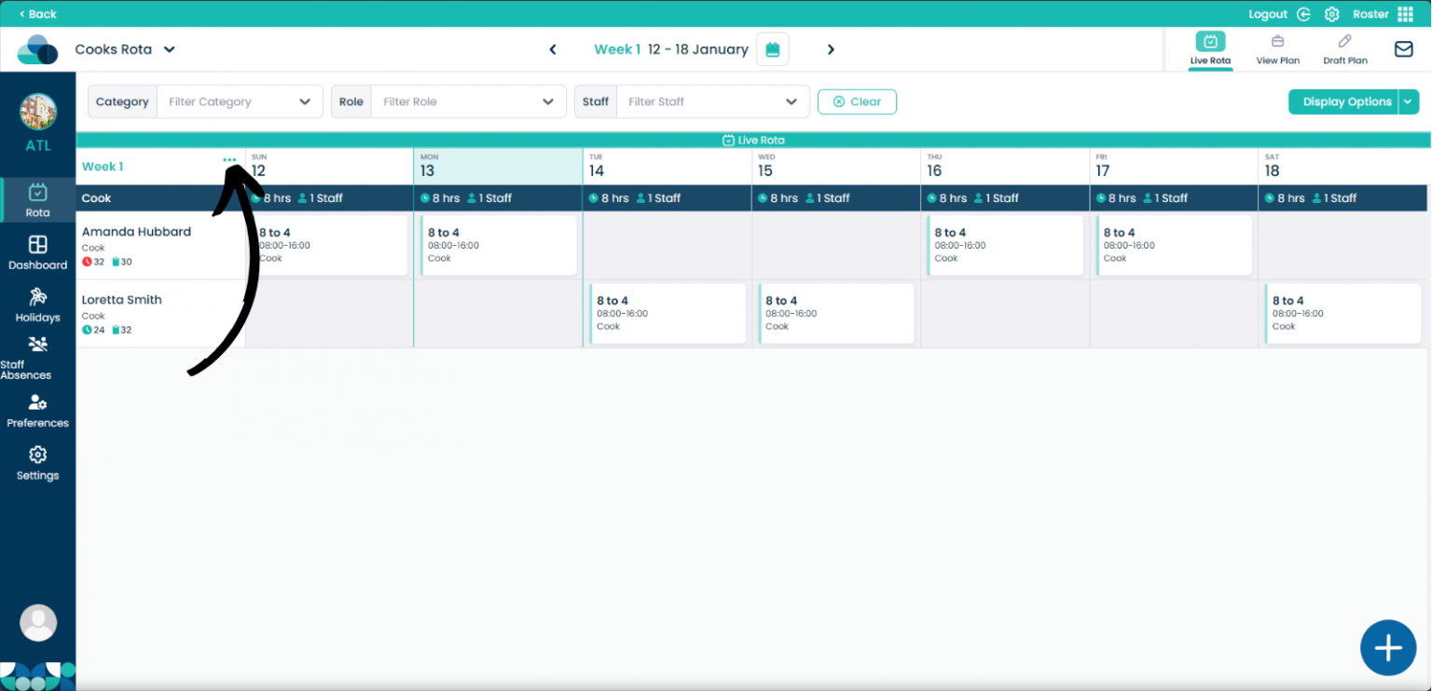Viewport: 1432px width, 691px height.
Task: Switch to the View Plan tab
Action: (x=1277, y=48)
